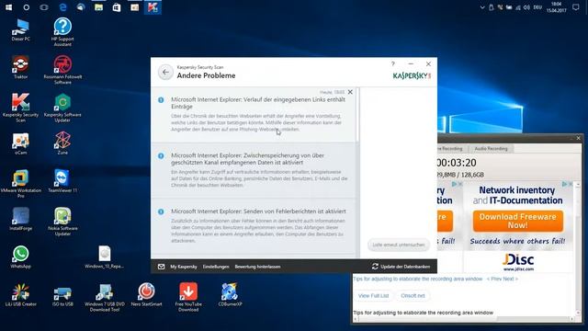The width and height of the screenshot is (588, 331).
Task: Go to Next tip in oCam window
Action: click(510, 279)
